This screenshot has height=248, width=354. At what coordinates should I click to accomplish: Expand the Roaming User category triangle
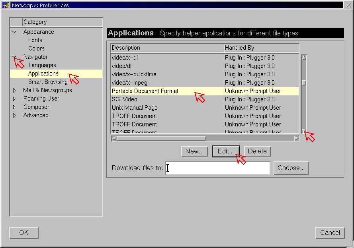point(14,99)
